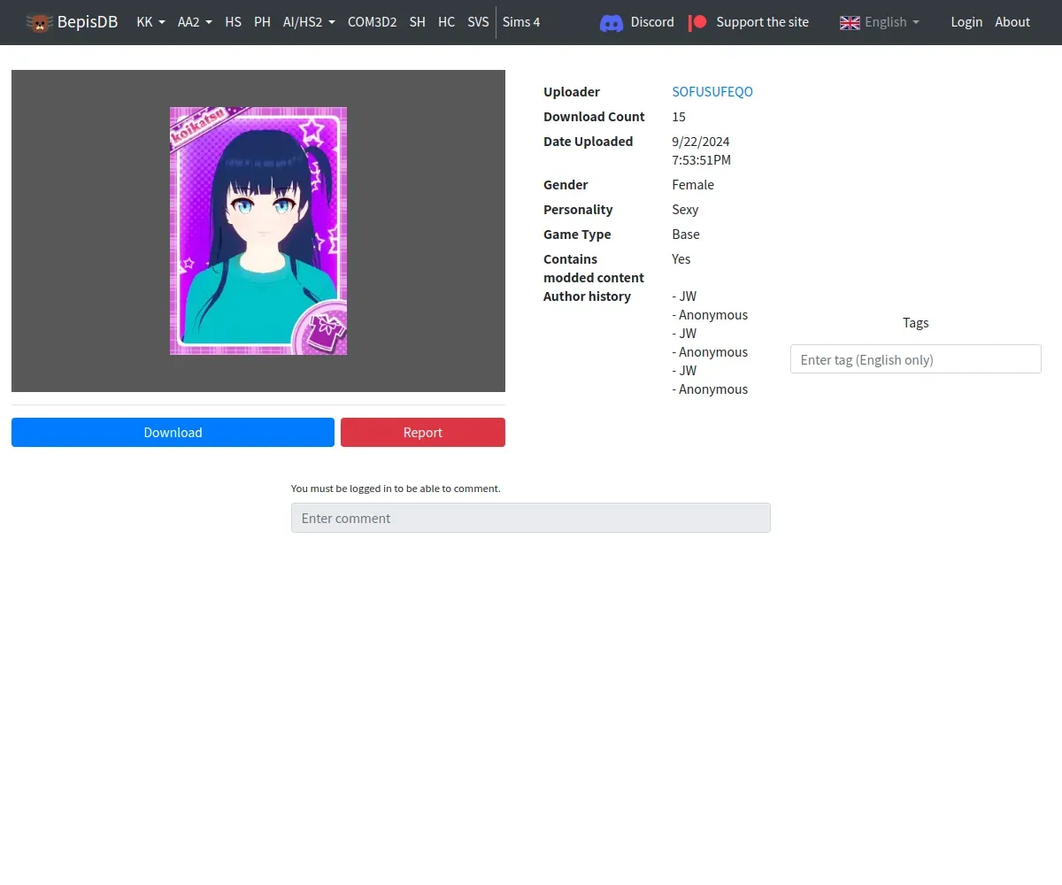Select the Author history label

pyautogui.click(x=587, y=296)
